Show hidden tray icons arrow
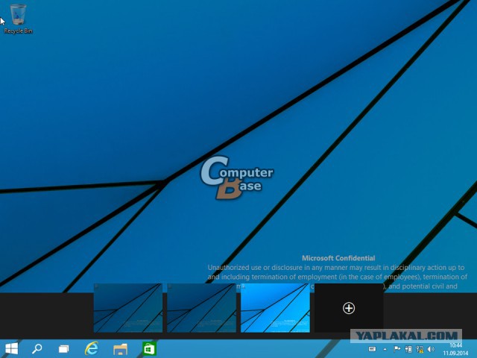477x358 pixels. [385, 349]
